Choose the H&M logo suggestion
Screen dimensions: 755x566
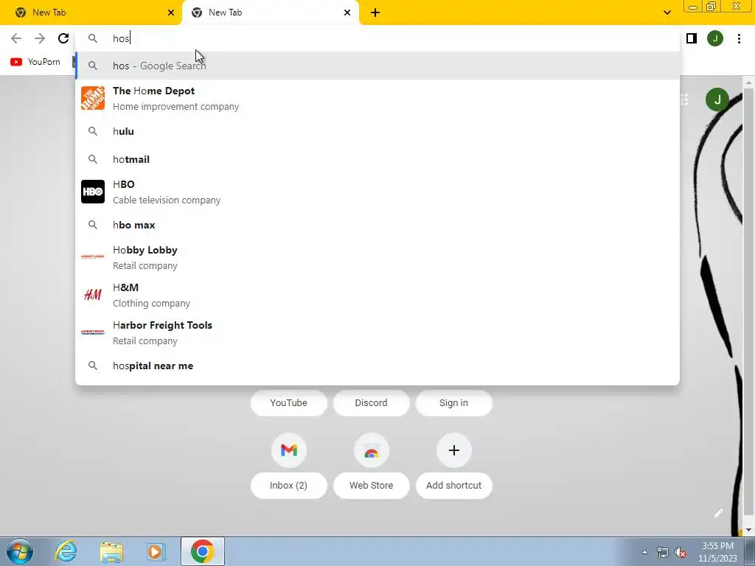[93, 295]
